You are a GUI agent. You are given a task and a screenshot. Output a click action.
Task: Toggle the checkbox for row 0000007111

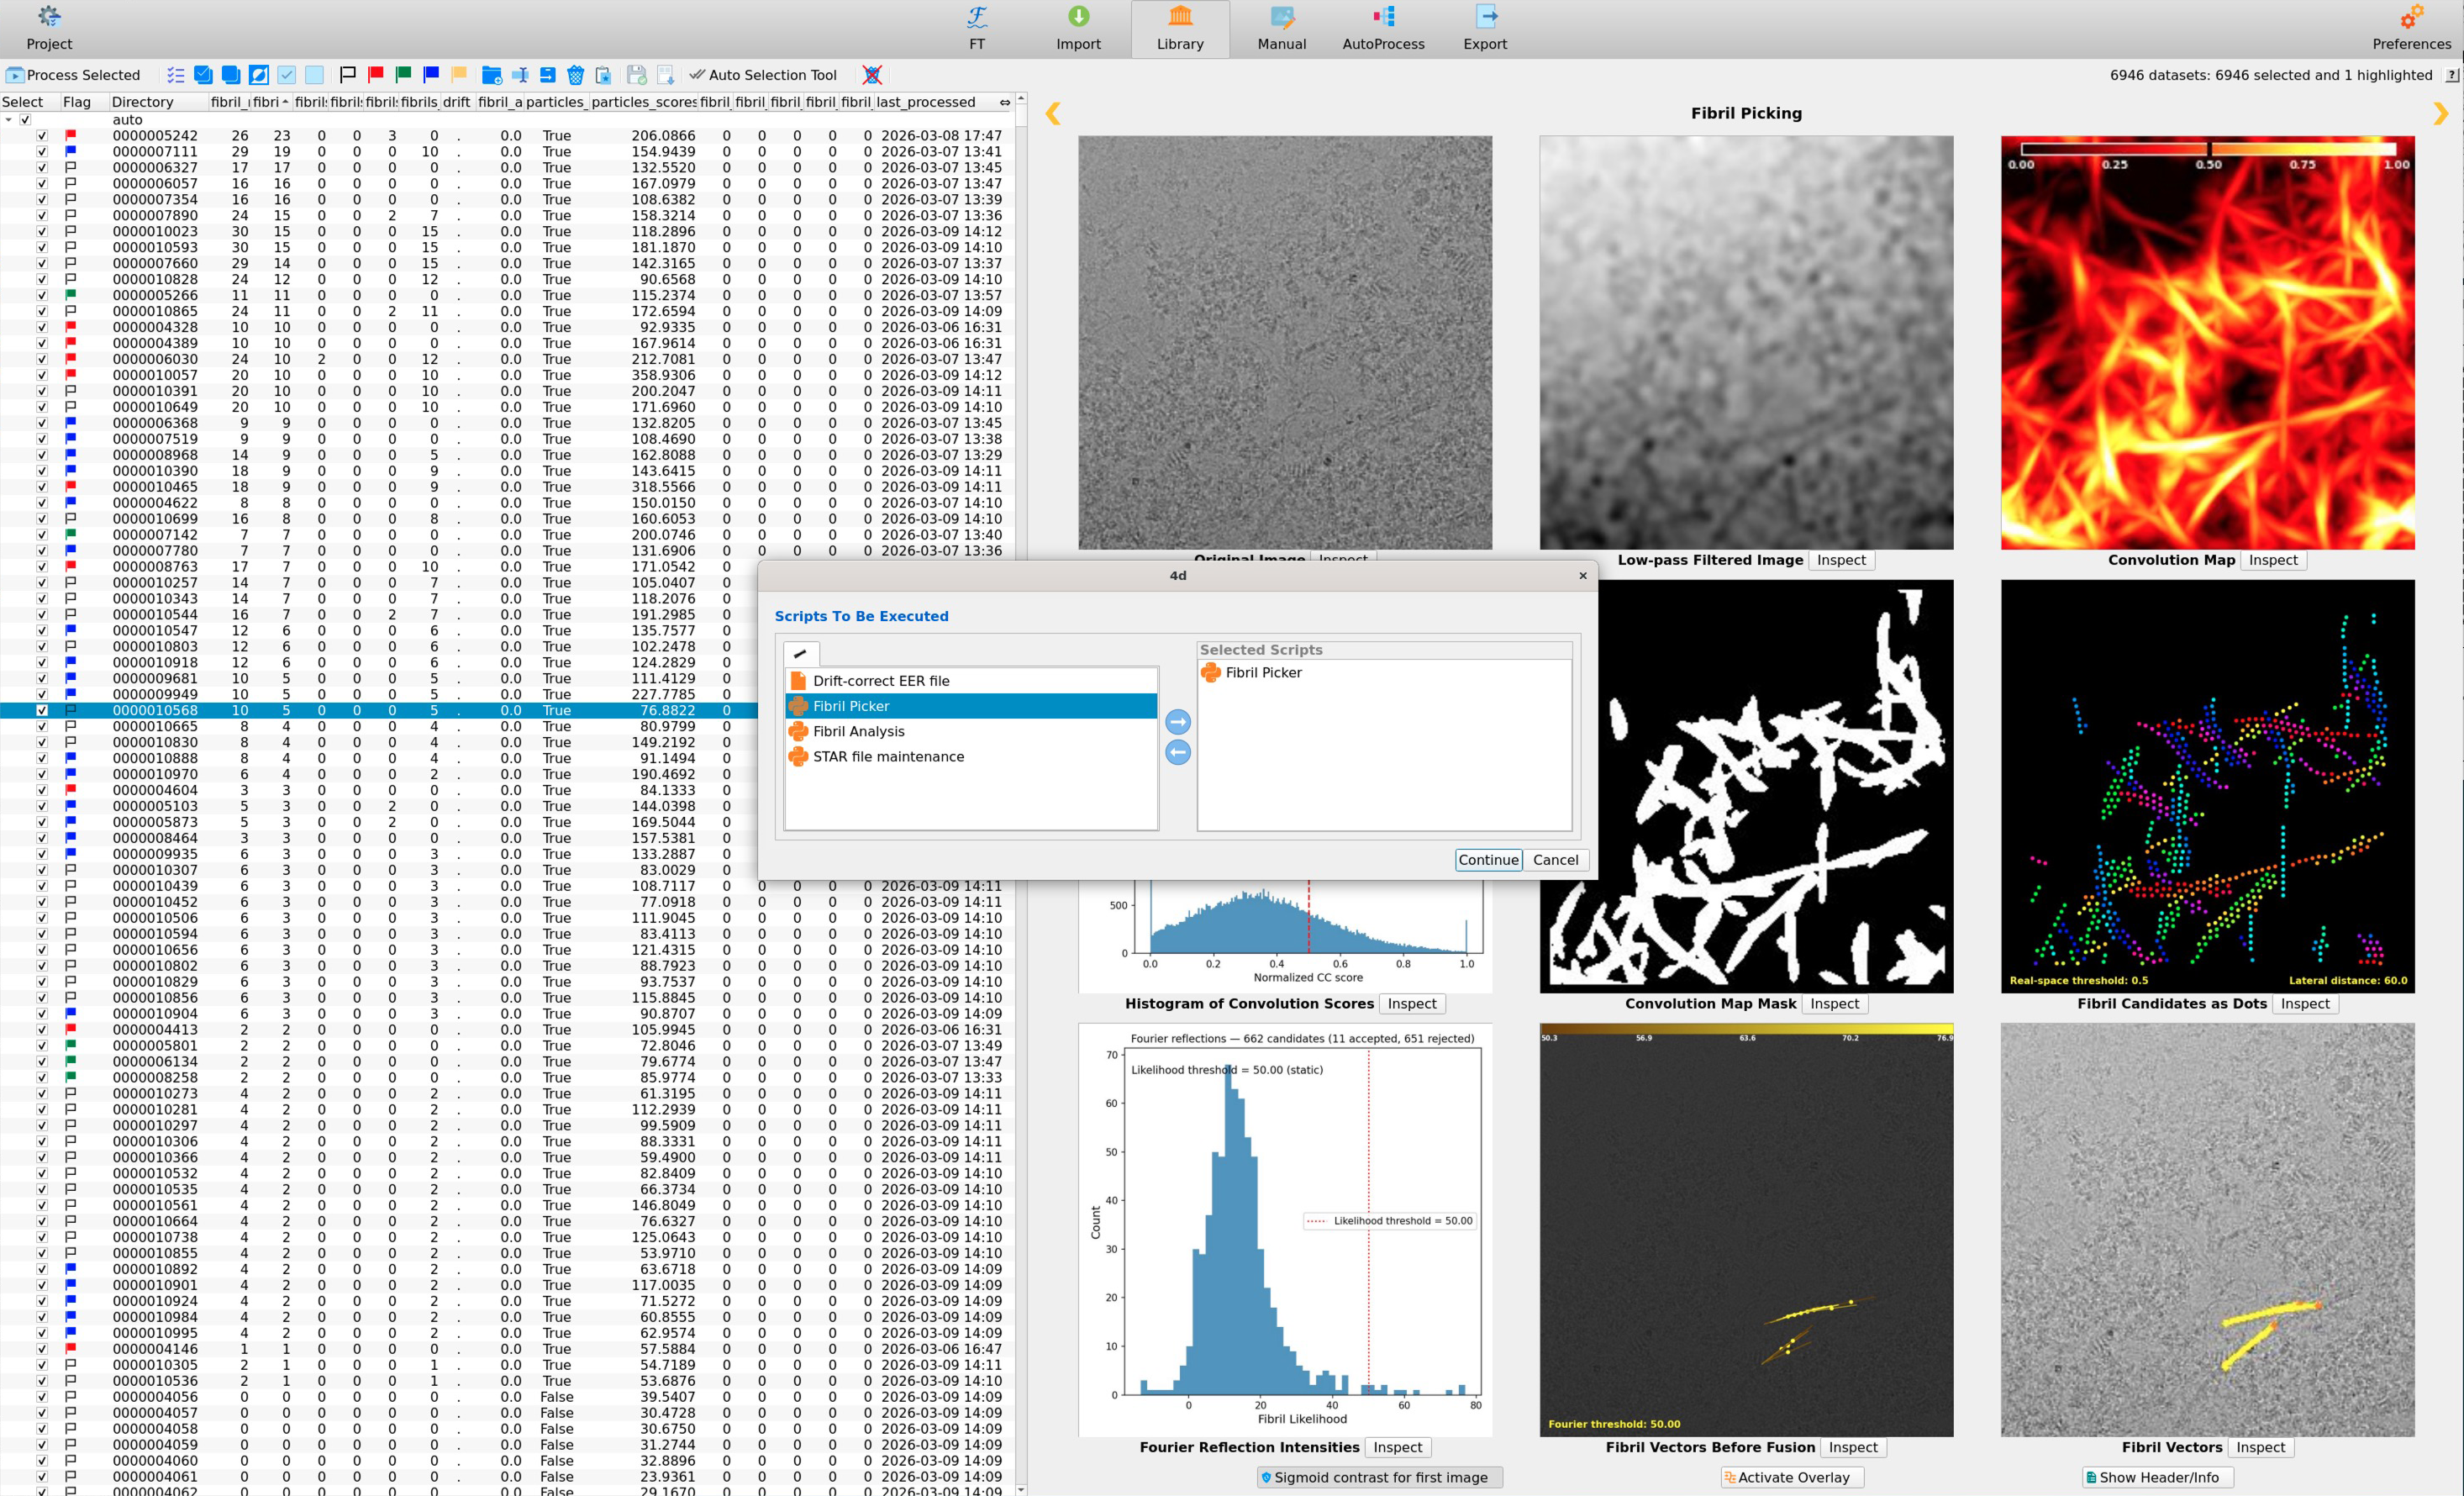pos(42,152)
